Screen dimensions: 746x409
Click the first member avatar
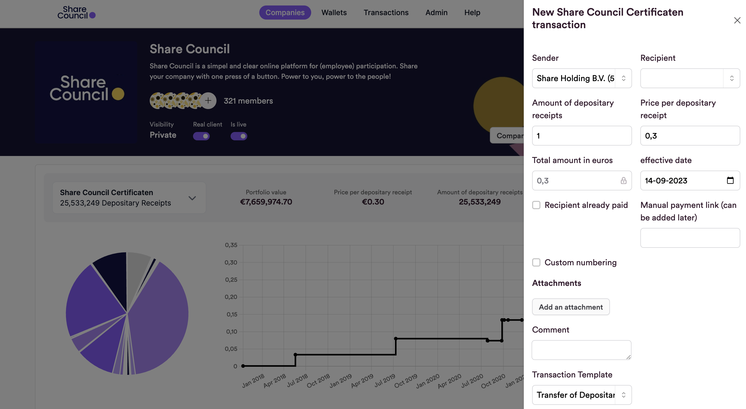pyautogui.click(x=157, y=100)
